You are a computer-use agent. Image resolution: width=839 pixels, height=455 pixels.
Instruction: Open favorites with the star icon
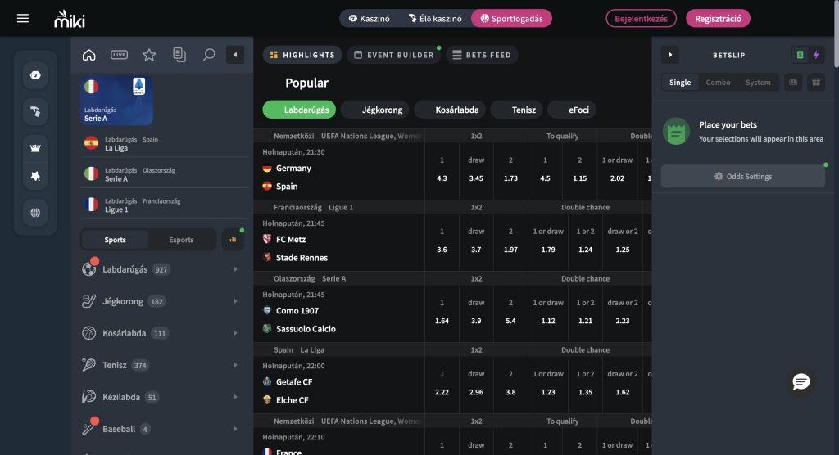click(x=149, y=55)
